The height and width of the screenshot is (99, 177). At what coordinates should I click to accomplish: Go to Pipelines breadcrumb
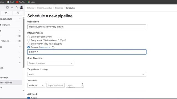pyautogui.click(x=59, y=8)
